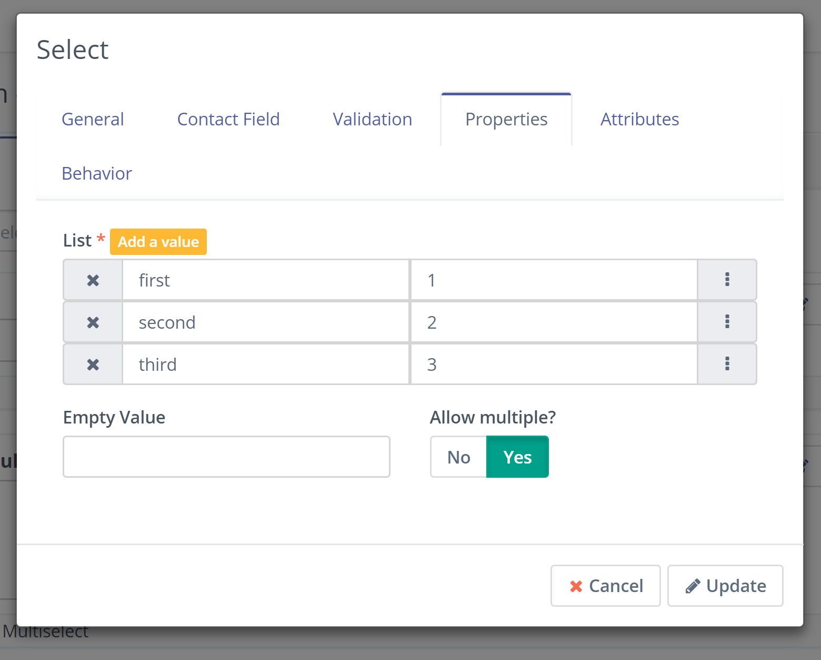
Task: Open options menu for the "third" row
Action: 727,364
